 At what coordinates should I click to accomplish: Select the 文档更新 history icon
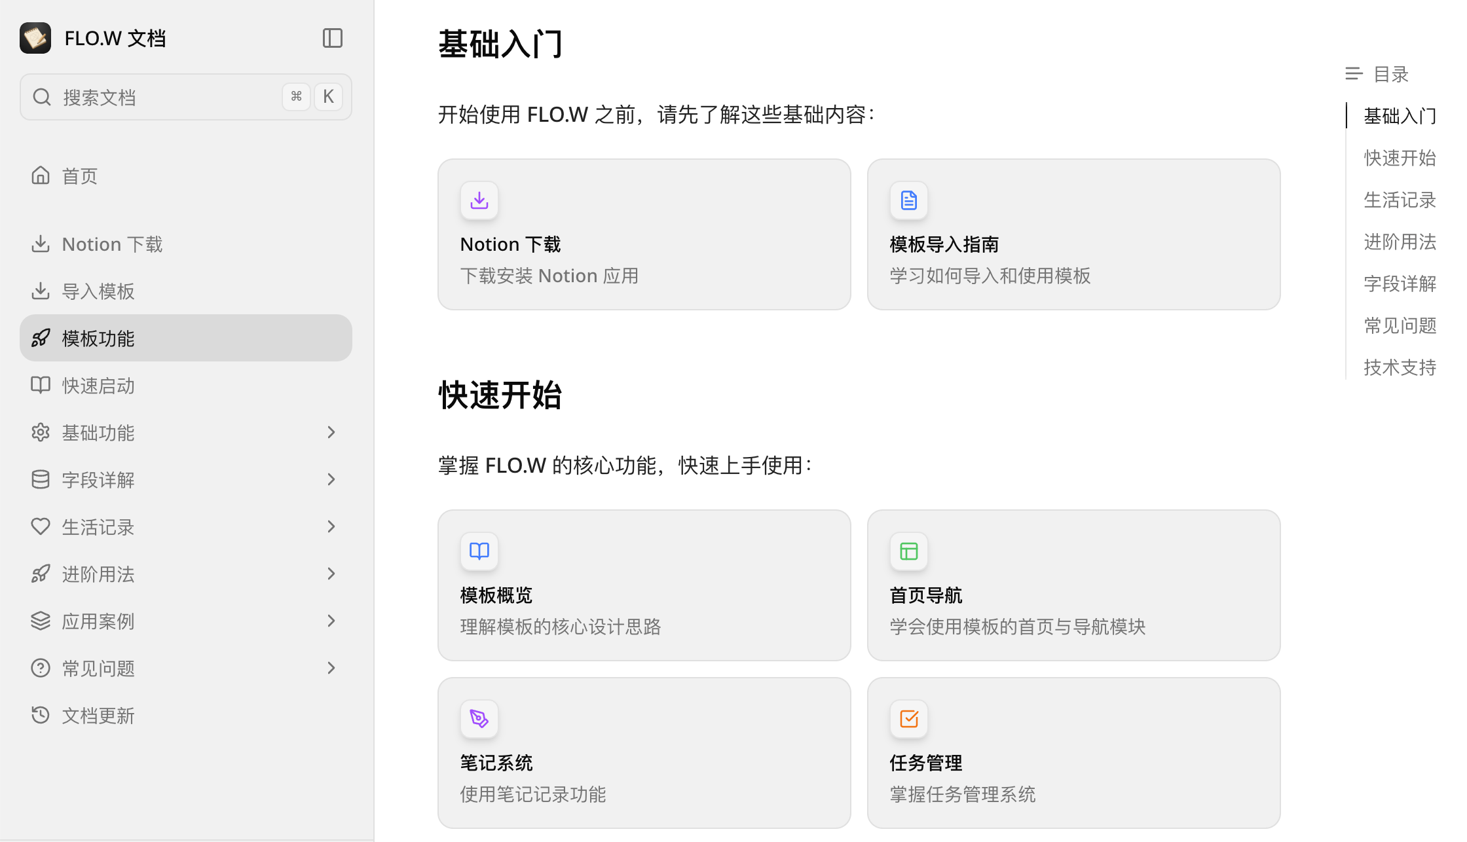coord(41,715)
